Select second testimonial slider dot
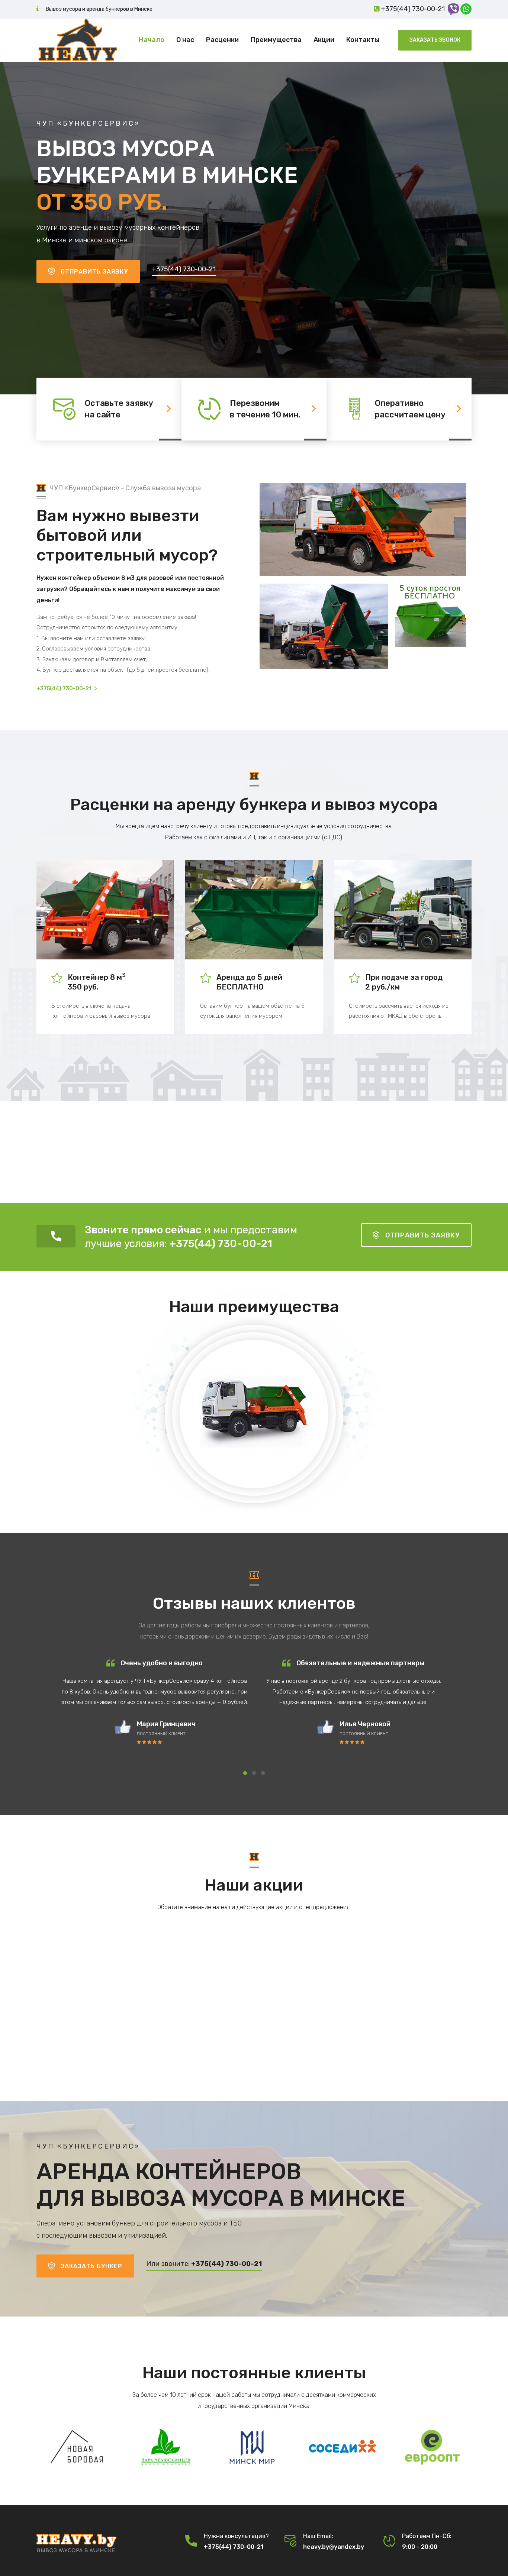The height and width of the screenshot is (2576, 508). 254,1773
